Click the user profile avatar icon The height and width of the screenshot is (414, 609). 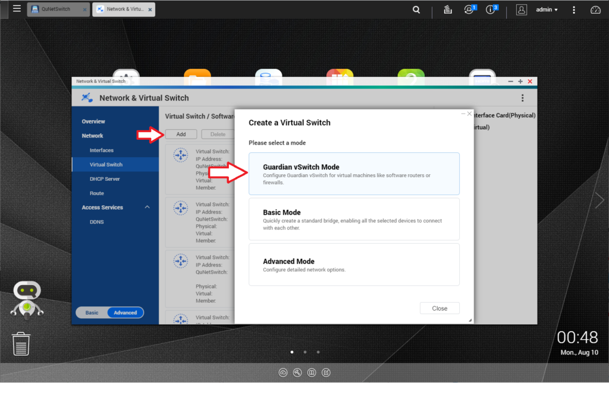coord(521,10)
